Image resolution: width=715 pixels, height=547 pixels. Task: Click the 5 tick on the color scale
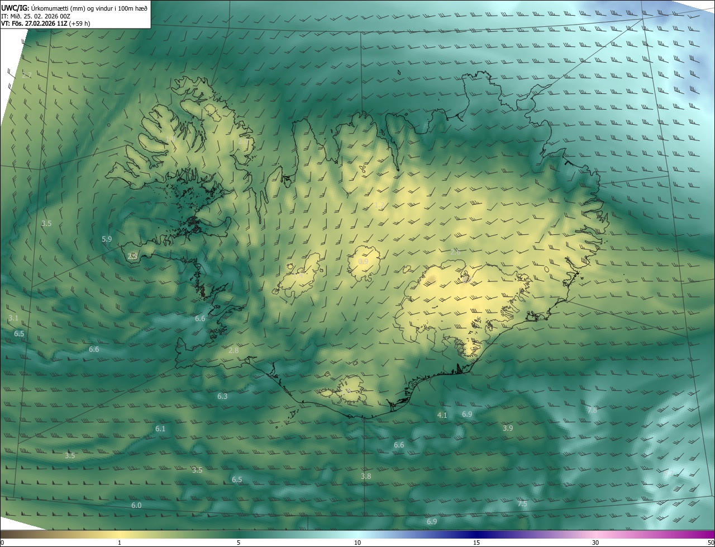click(x=239, y=543)
